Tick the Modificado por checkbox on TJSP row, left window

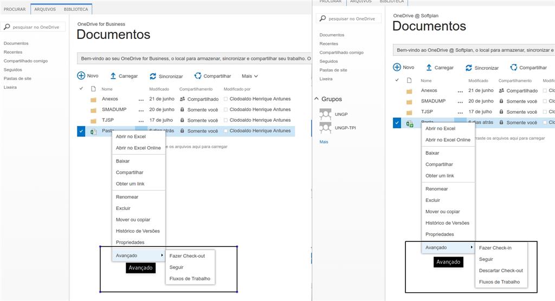(225, 120)
